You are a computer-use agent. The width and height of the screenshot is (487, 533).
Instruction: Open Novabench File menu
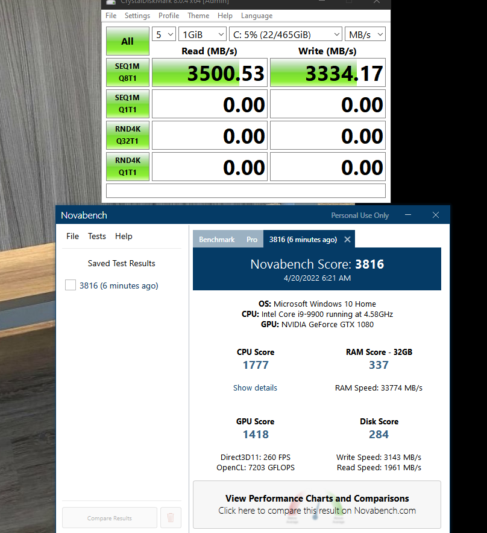coord(72,236)
